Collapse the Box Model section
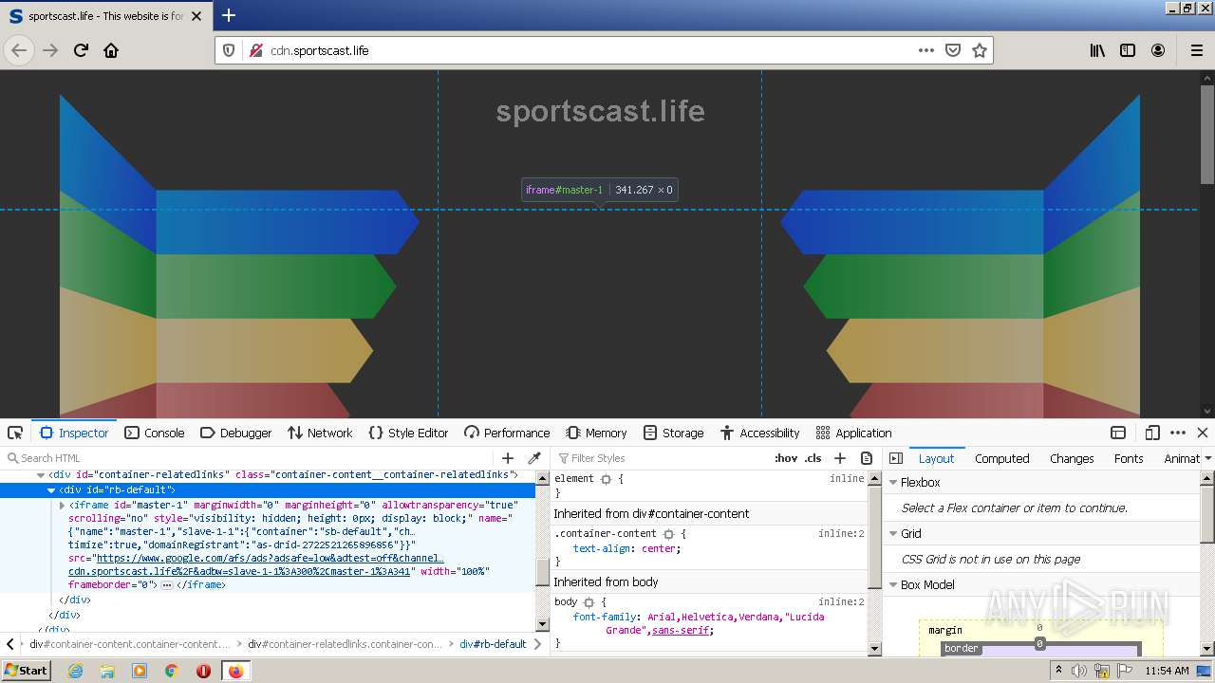 click(x=893, y=585)
